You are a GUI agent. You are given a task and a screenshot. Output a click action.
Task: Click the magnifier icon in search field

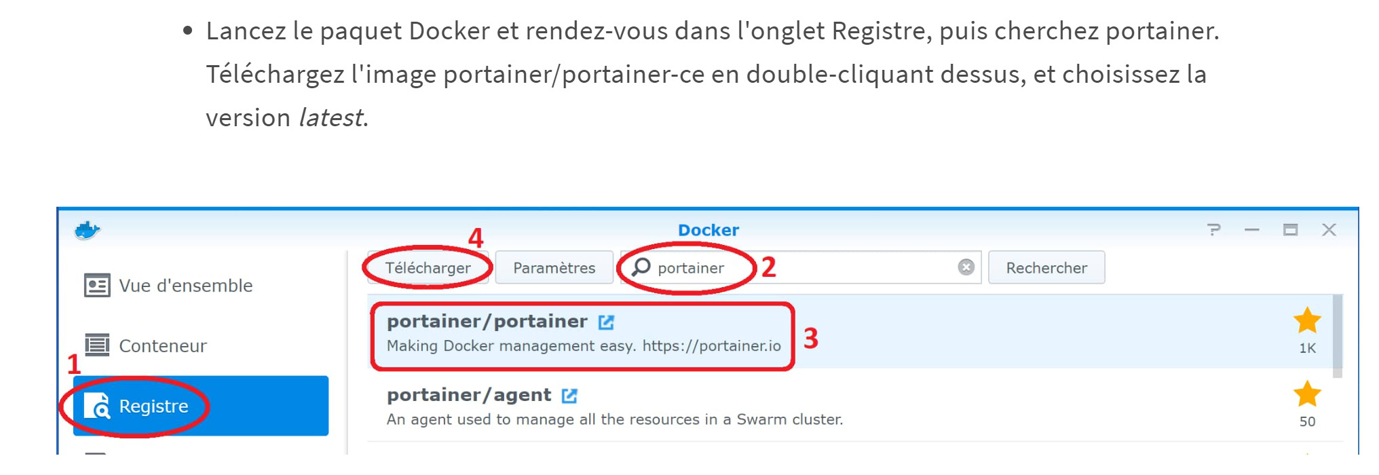641,267
